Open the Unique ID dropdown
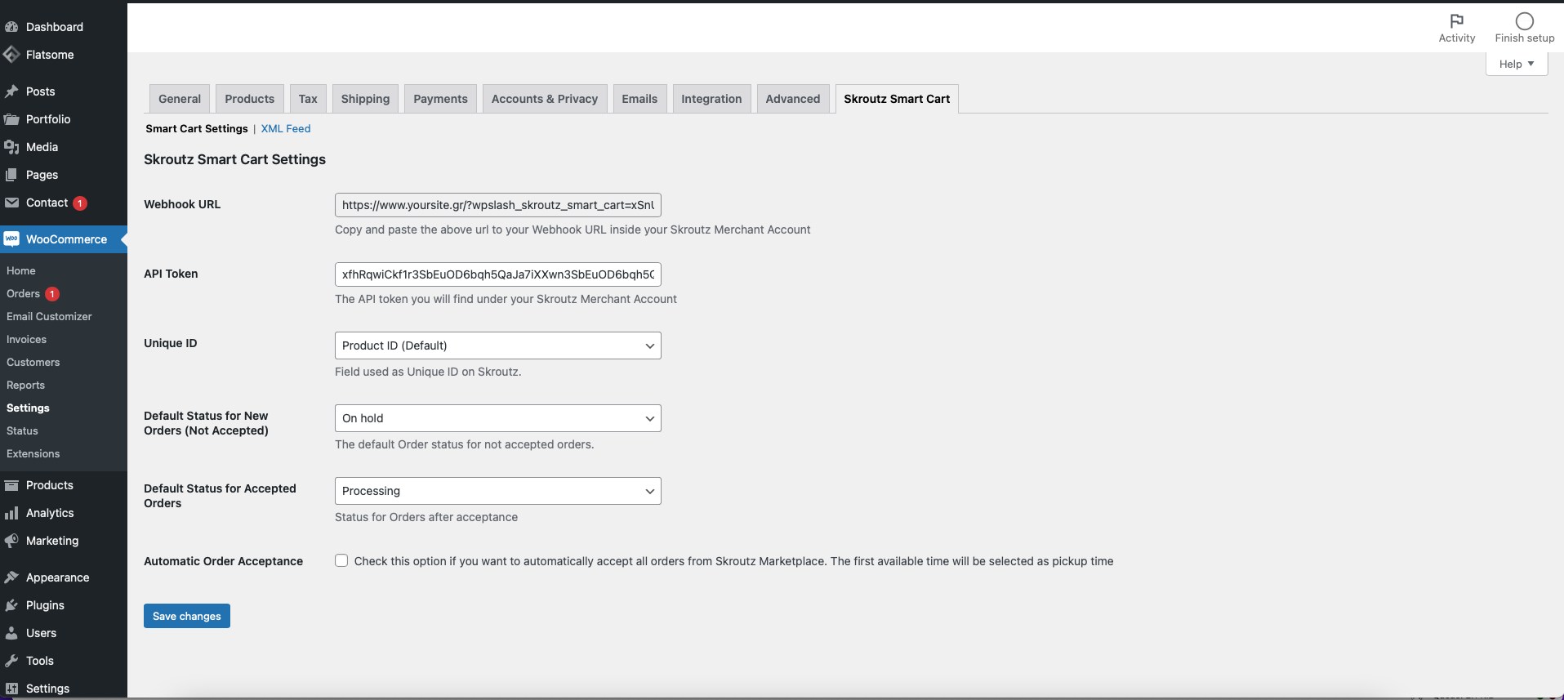Viewport: 1564px width, 700px height. pyautogui.click(x=498, y=346)
